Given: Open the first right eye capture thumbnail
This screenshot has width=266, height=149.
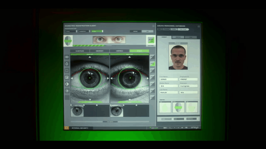Looking at the screenshot, I should (117, 111).
